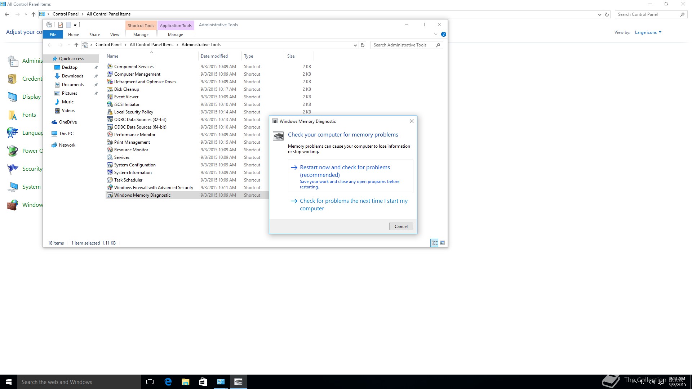Open the View ribbon tab
This screenshot has width=692, height=389.
pos(115,35)
